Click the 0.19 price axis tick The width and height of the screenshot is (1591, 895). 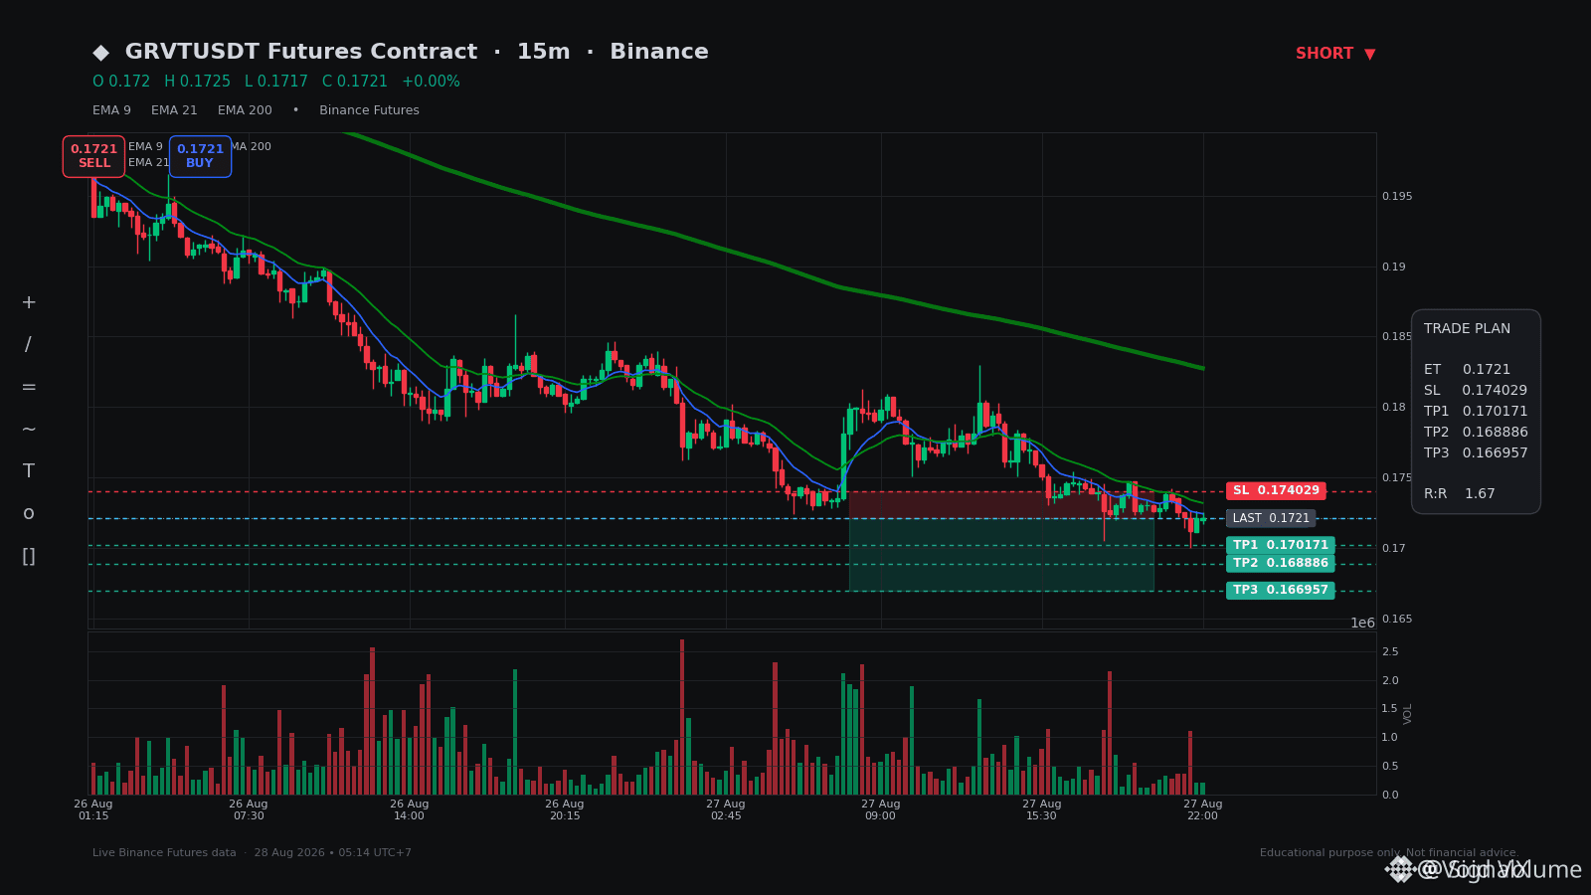tap(1394, 268)
